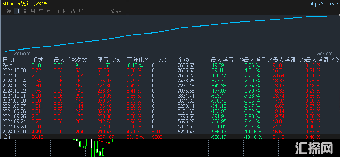Viewport: 340px width, 157px height.
Task: Select the 日 daily statistics tab
Action: click(x=16, y=11)
